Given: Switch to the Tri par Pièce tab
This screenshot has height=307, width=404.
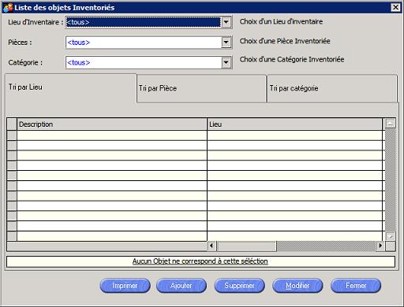Looking at the screenshot, I should pos(201,89).
